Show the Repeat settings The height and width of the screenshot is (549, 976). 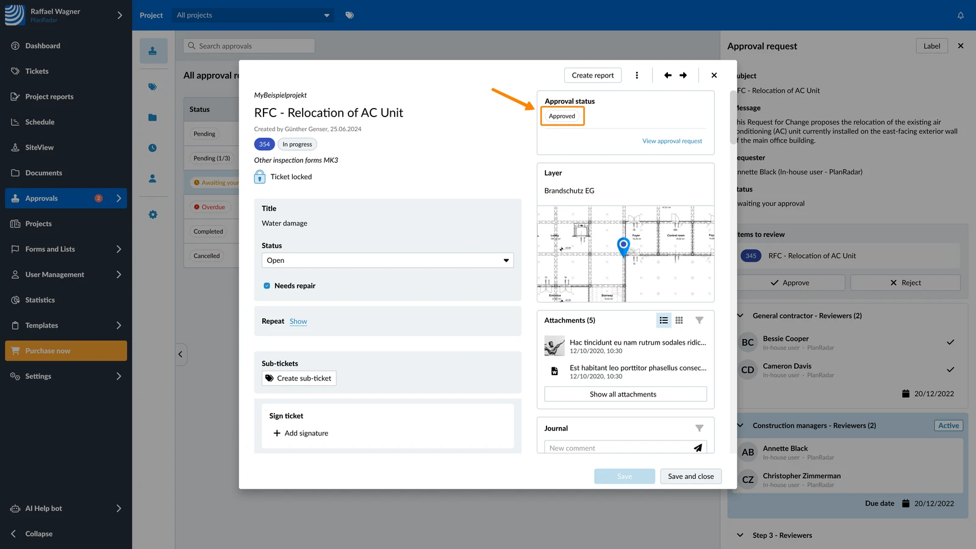pyautogui.click(x=298, y=321)
